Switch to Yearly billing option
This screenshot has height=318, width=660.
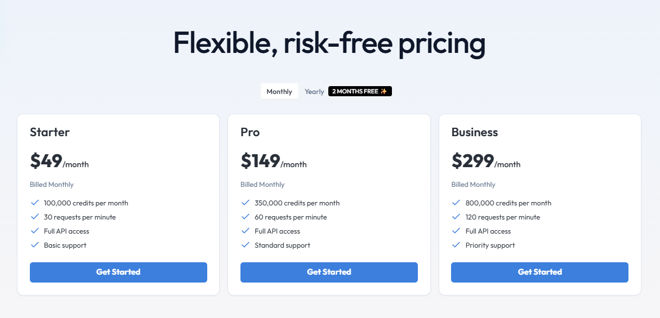(314, 91)
